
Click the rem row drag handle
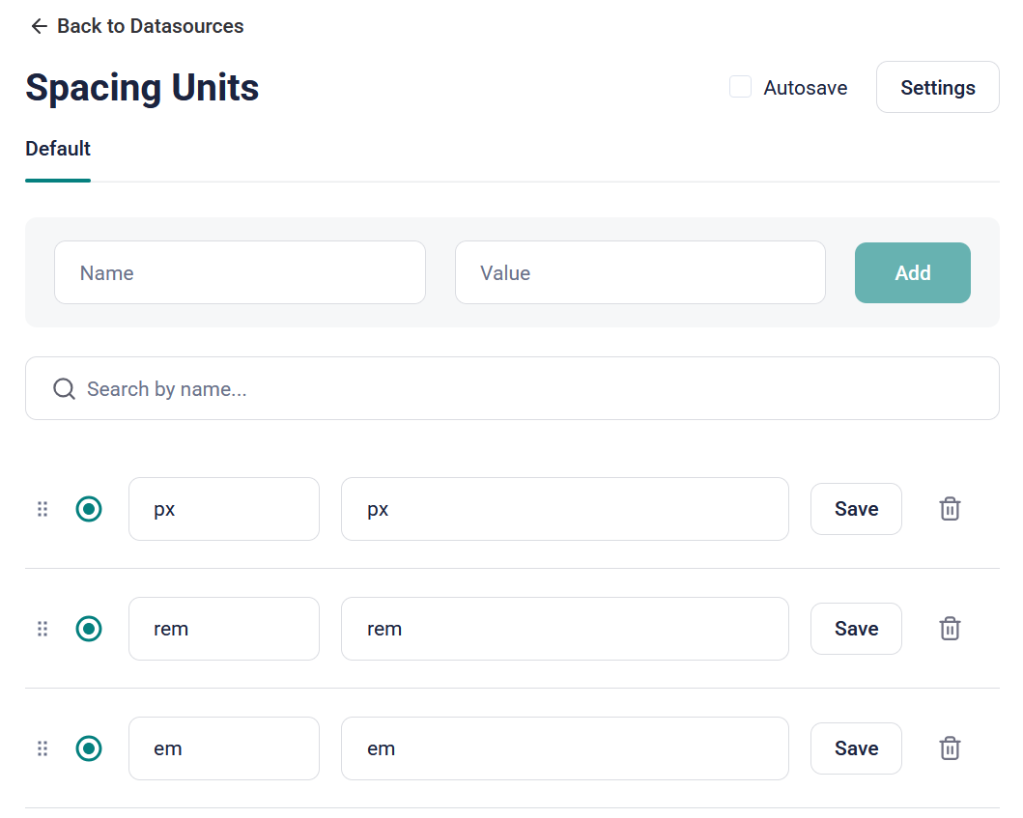pyautogui.click(x=43, y=629)
